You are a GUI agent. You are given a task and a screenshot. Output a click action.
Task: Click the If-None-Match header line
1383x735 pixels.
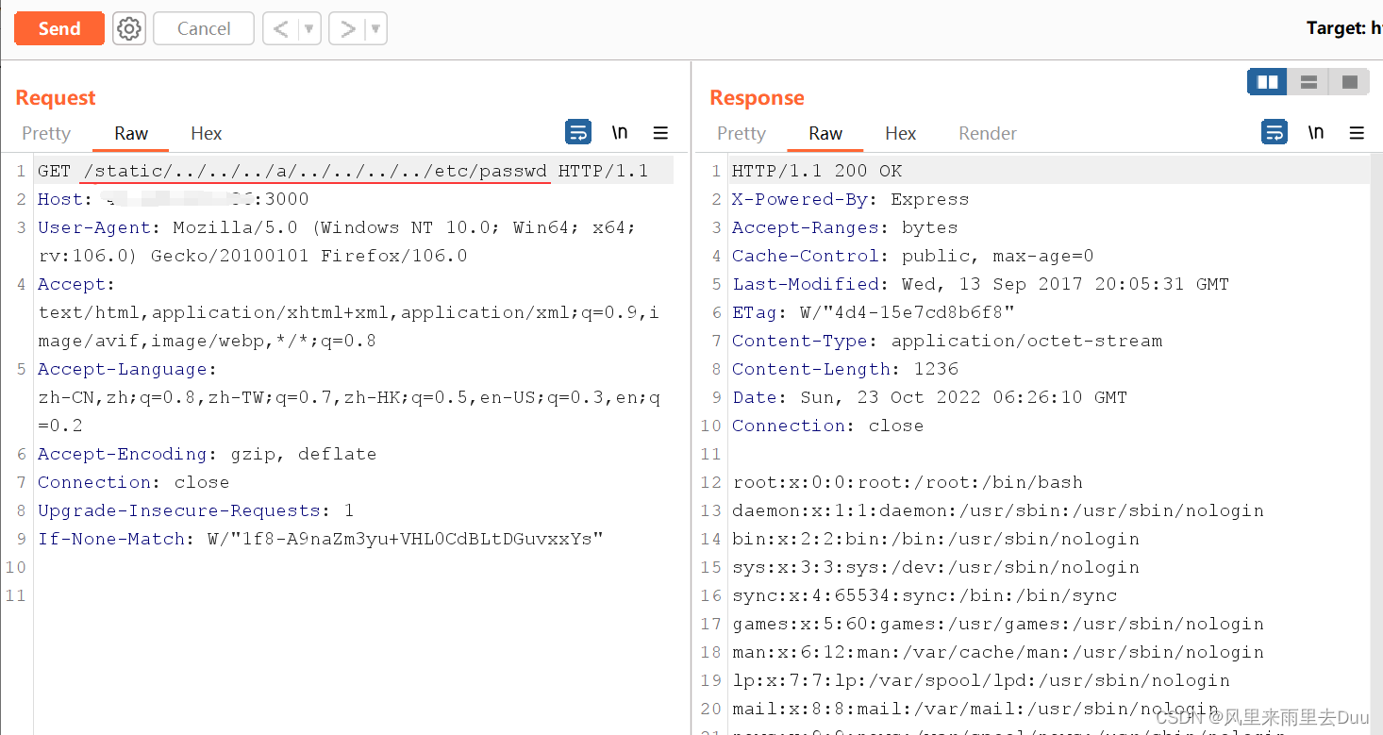pos(320,539)
